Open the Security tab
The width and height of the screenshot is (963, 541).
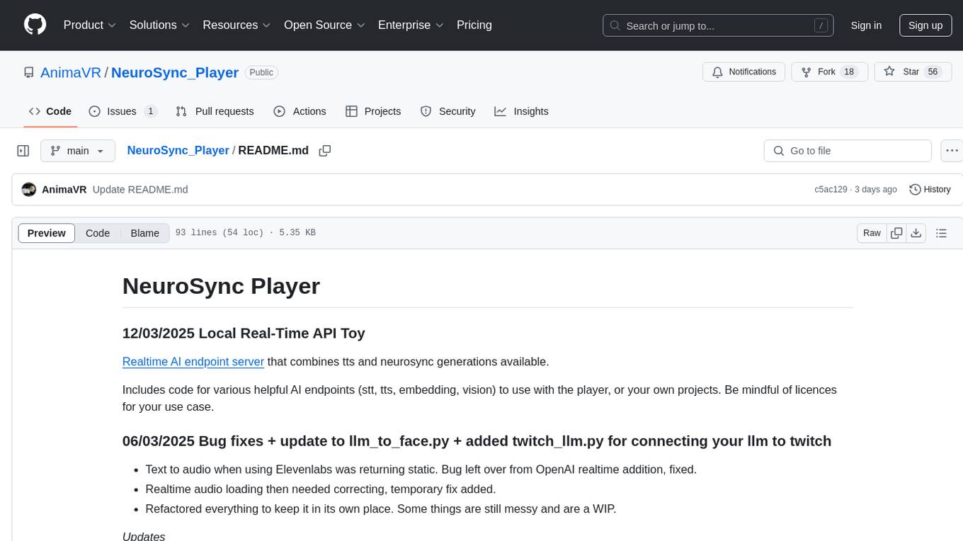(x=448, y=111)
